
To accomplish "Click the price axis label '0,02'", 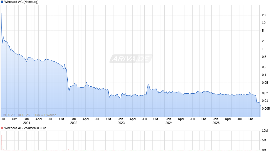I will [x=265, y=93].
